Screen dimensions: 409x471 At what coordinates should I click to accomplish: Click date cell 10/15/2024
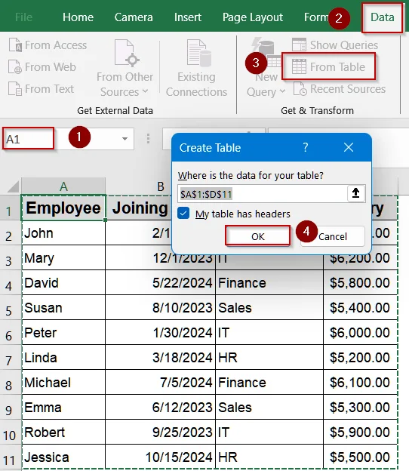point(161,457)
